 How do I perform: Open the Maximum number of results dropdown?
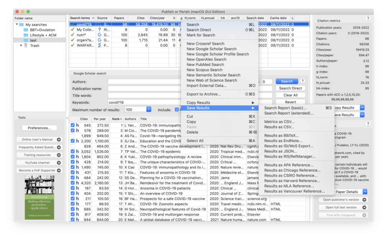(x=149, y=110)
